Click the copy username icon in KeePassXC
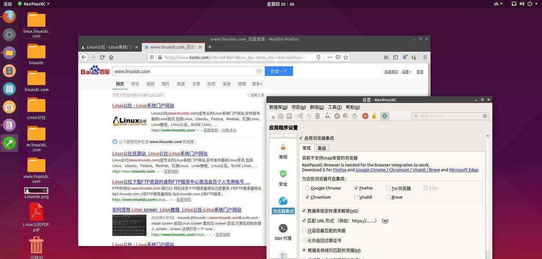The width and height of the screenshot is (542, 259). click(328, 116)
